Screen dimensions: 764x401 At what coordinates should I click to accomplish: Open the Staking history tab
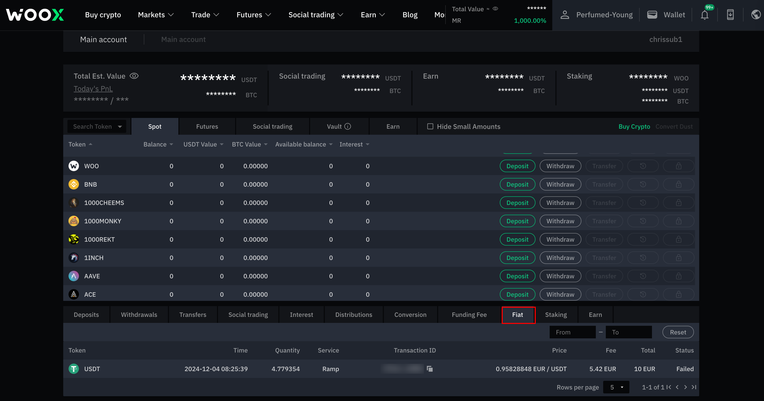click(x=556, y=315)
